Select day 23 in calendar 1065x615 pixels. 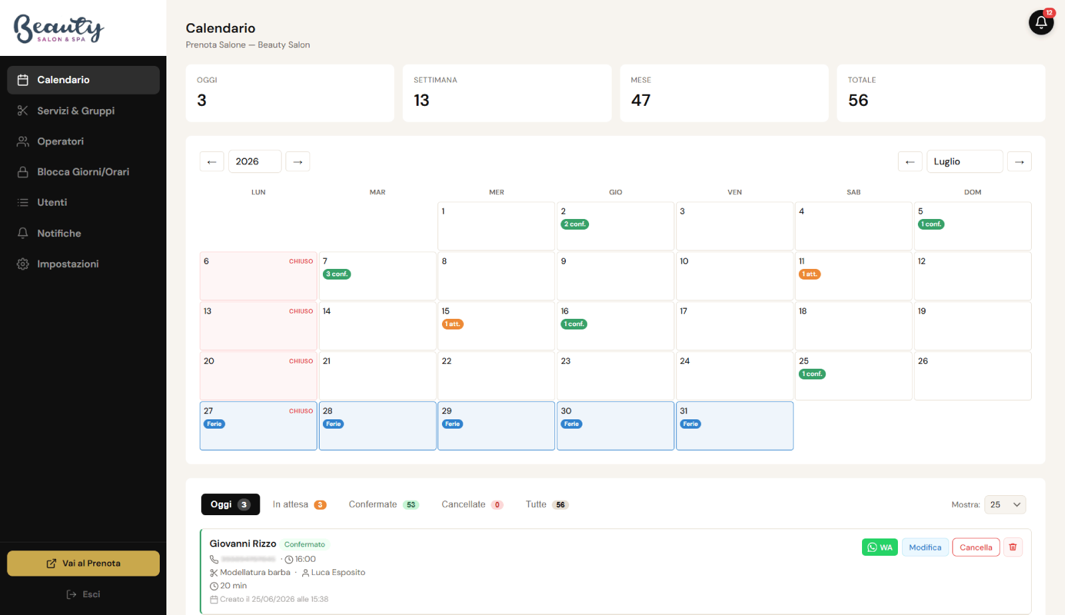[x=615, y=376]
